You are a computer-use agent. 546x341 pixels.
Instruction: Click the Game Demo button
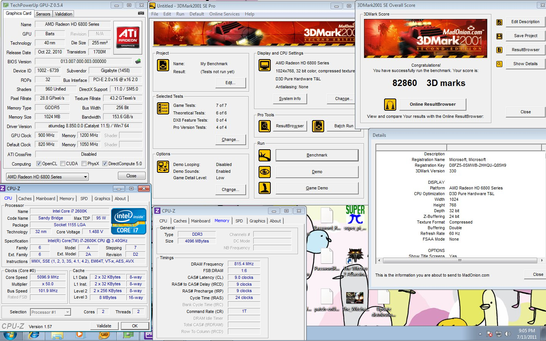tap(317, 188)
